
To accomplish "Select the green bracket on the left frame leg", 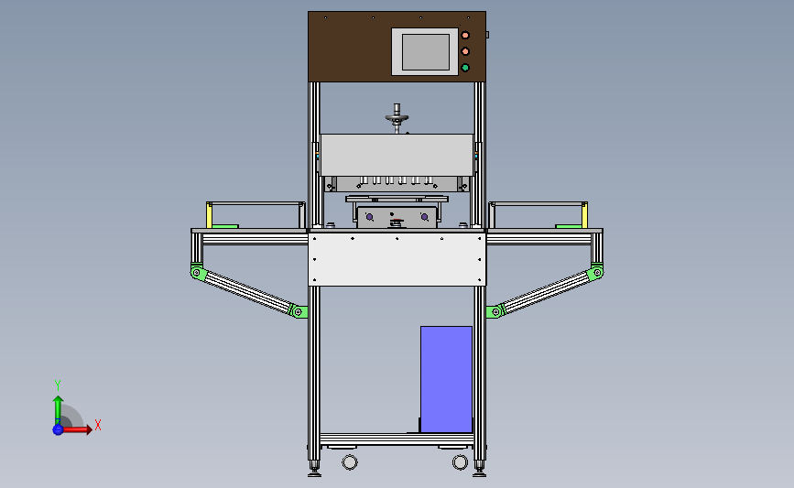I will (x=299, y=311).
